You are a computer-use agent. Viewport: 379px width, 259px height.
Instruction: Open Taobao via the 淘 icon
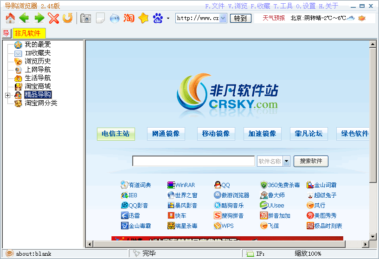click(x=129, y=18)
